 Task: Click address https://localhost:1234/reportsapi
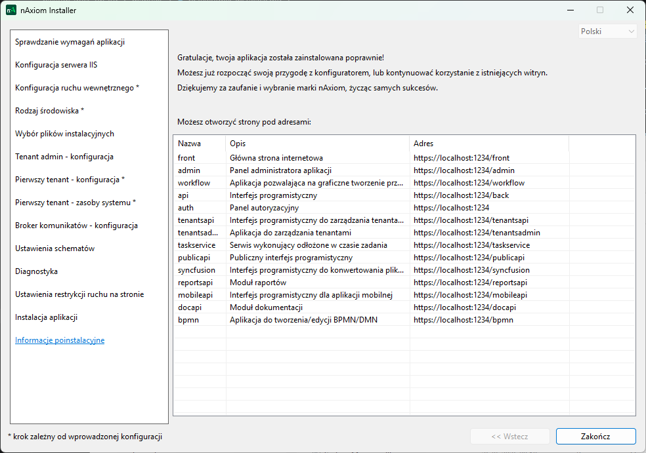(x=470, y=283)
